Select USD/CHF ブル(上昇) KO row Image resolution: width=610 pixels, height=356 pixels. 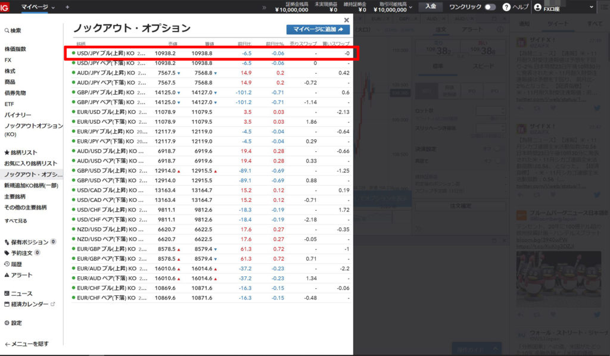(x=211, y=210)
